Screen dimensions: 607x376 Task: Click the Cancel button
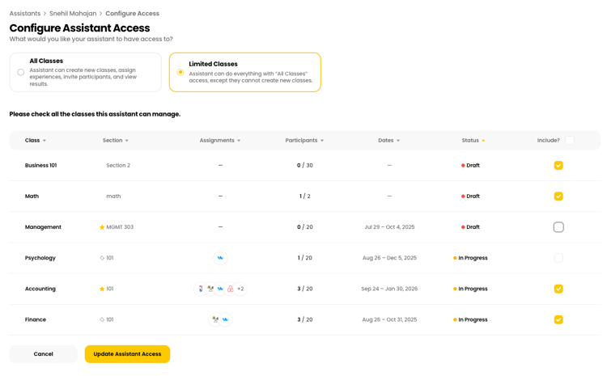tap(44, 354)
